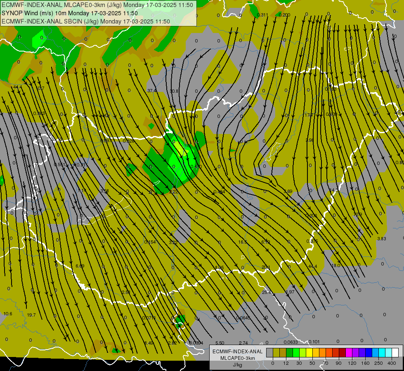Click the map value 10.6

(x=8, y=314)
